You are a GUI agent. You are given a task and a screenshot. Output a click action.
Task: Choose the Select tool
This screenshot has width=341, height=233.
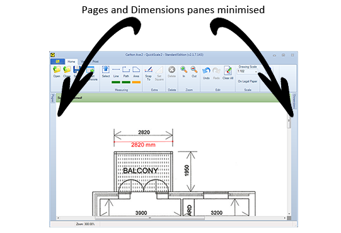(106, 72)
